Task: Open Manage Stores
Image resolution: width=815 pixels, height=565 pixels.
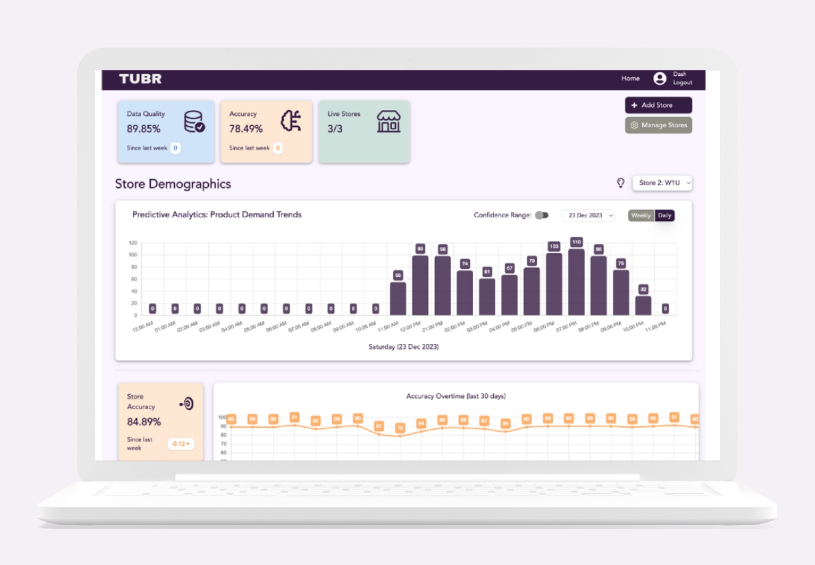Action: (658, 125)
